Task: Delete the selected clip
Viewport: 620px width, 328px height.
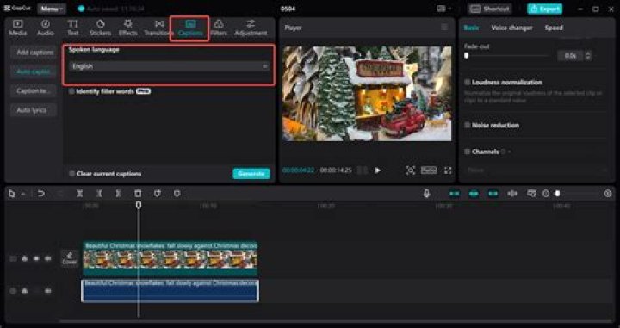Action: click(x=138, y=193)
